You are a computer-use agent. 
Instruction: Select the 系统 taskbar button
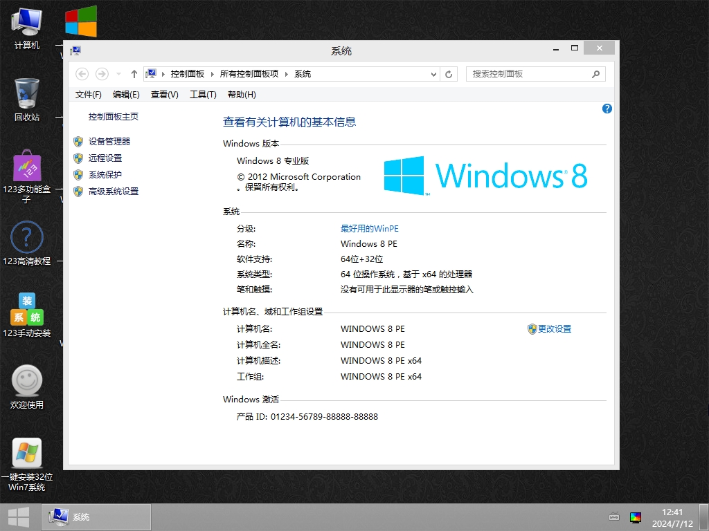96,517
